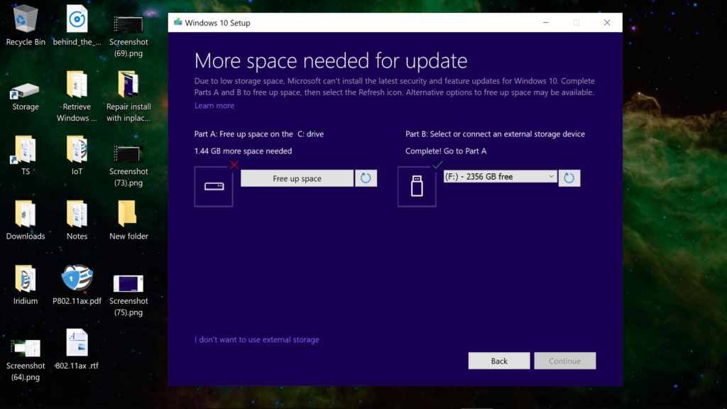This screenshot has width=727, height=409.
Task: Refresh the C: drive free space status
Action: coord(366,178)
